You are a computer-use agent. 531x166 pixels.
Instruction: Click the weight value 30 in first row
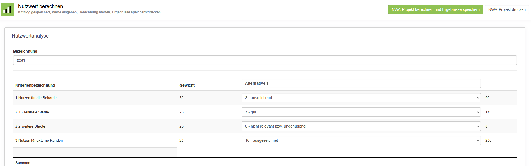[x=181, y=98]
